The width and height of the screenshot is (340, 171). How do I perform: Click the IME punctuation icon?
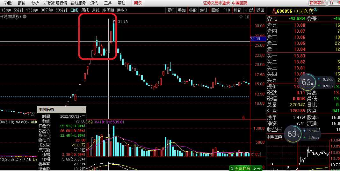259,168
